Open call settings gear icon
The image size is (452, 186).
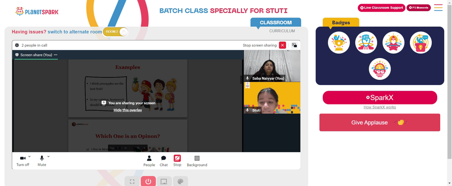pos(17,45)
